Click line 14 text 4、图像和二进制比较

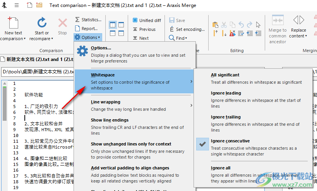46,159
